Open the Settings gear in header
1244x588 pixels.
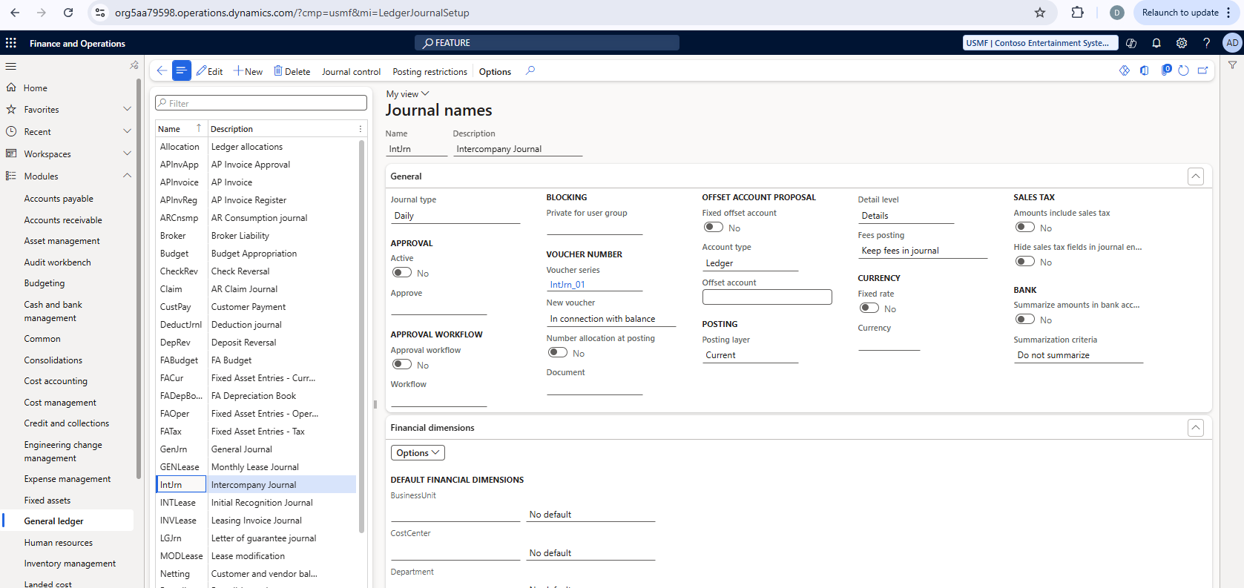pyautogui.click(x=1182, y=43)
